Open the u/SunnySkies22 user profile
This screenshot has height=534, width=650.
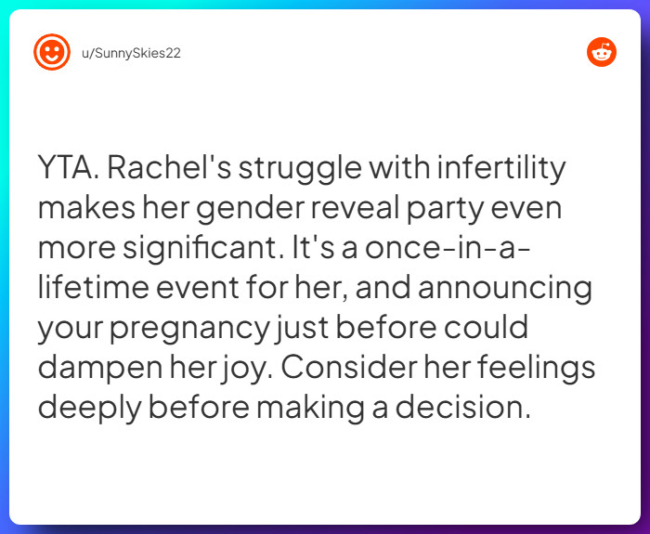click(x=131, y=53)
